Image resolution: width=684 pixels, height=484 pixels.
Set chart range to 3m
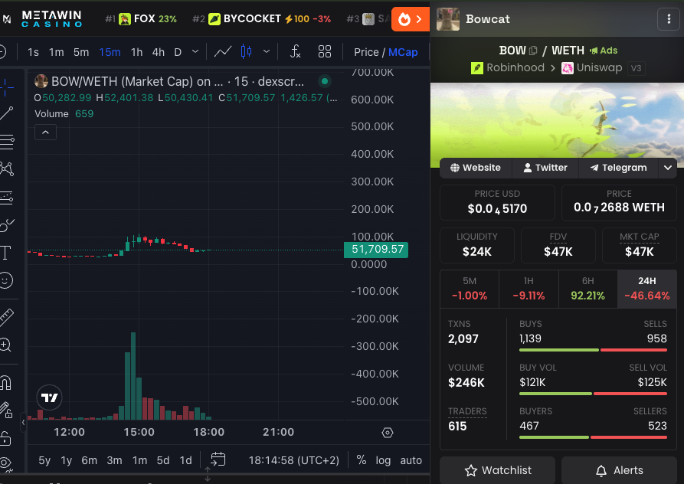pos(115,460)
